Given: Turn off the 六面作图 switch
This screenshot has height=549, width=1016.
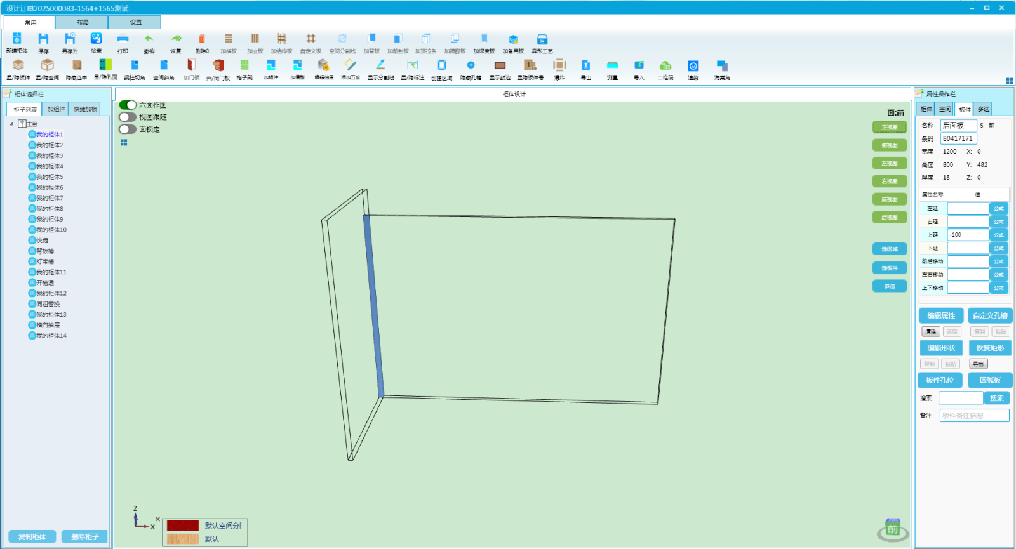Looking at the screenshot, I should click(x=128, y=105).
